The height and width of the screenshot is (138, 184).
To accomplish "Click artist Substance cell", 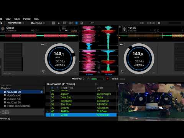I will [x=103, y=101].
